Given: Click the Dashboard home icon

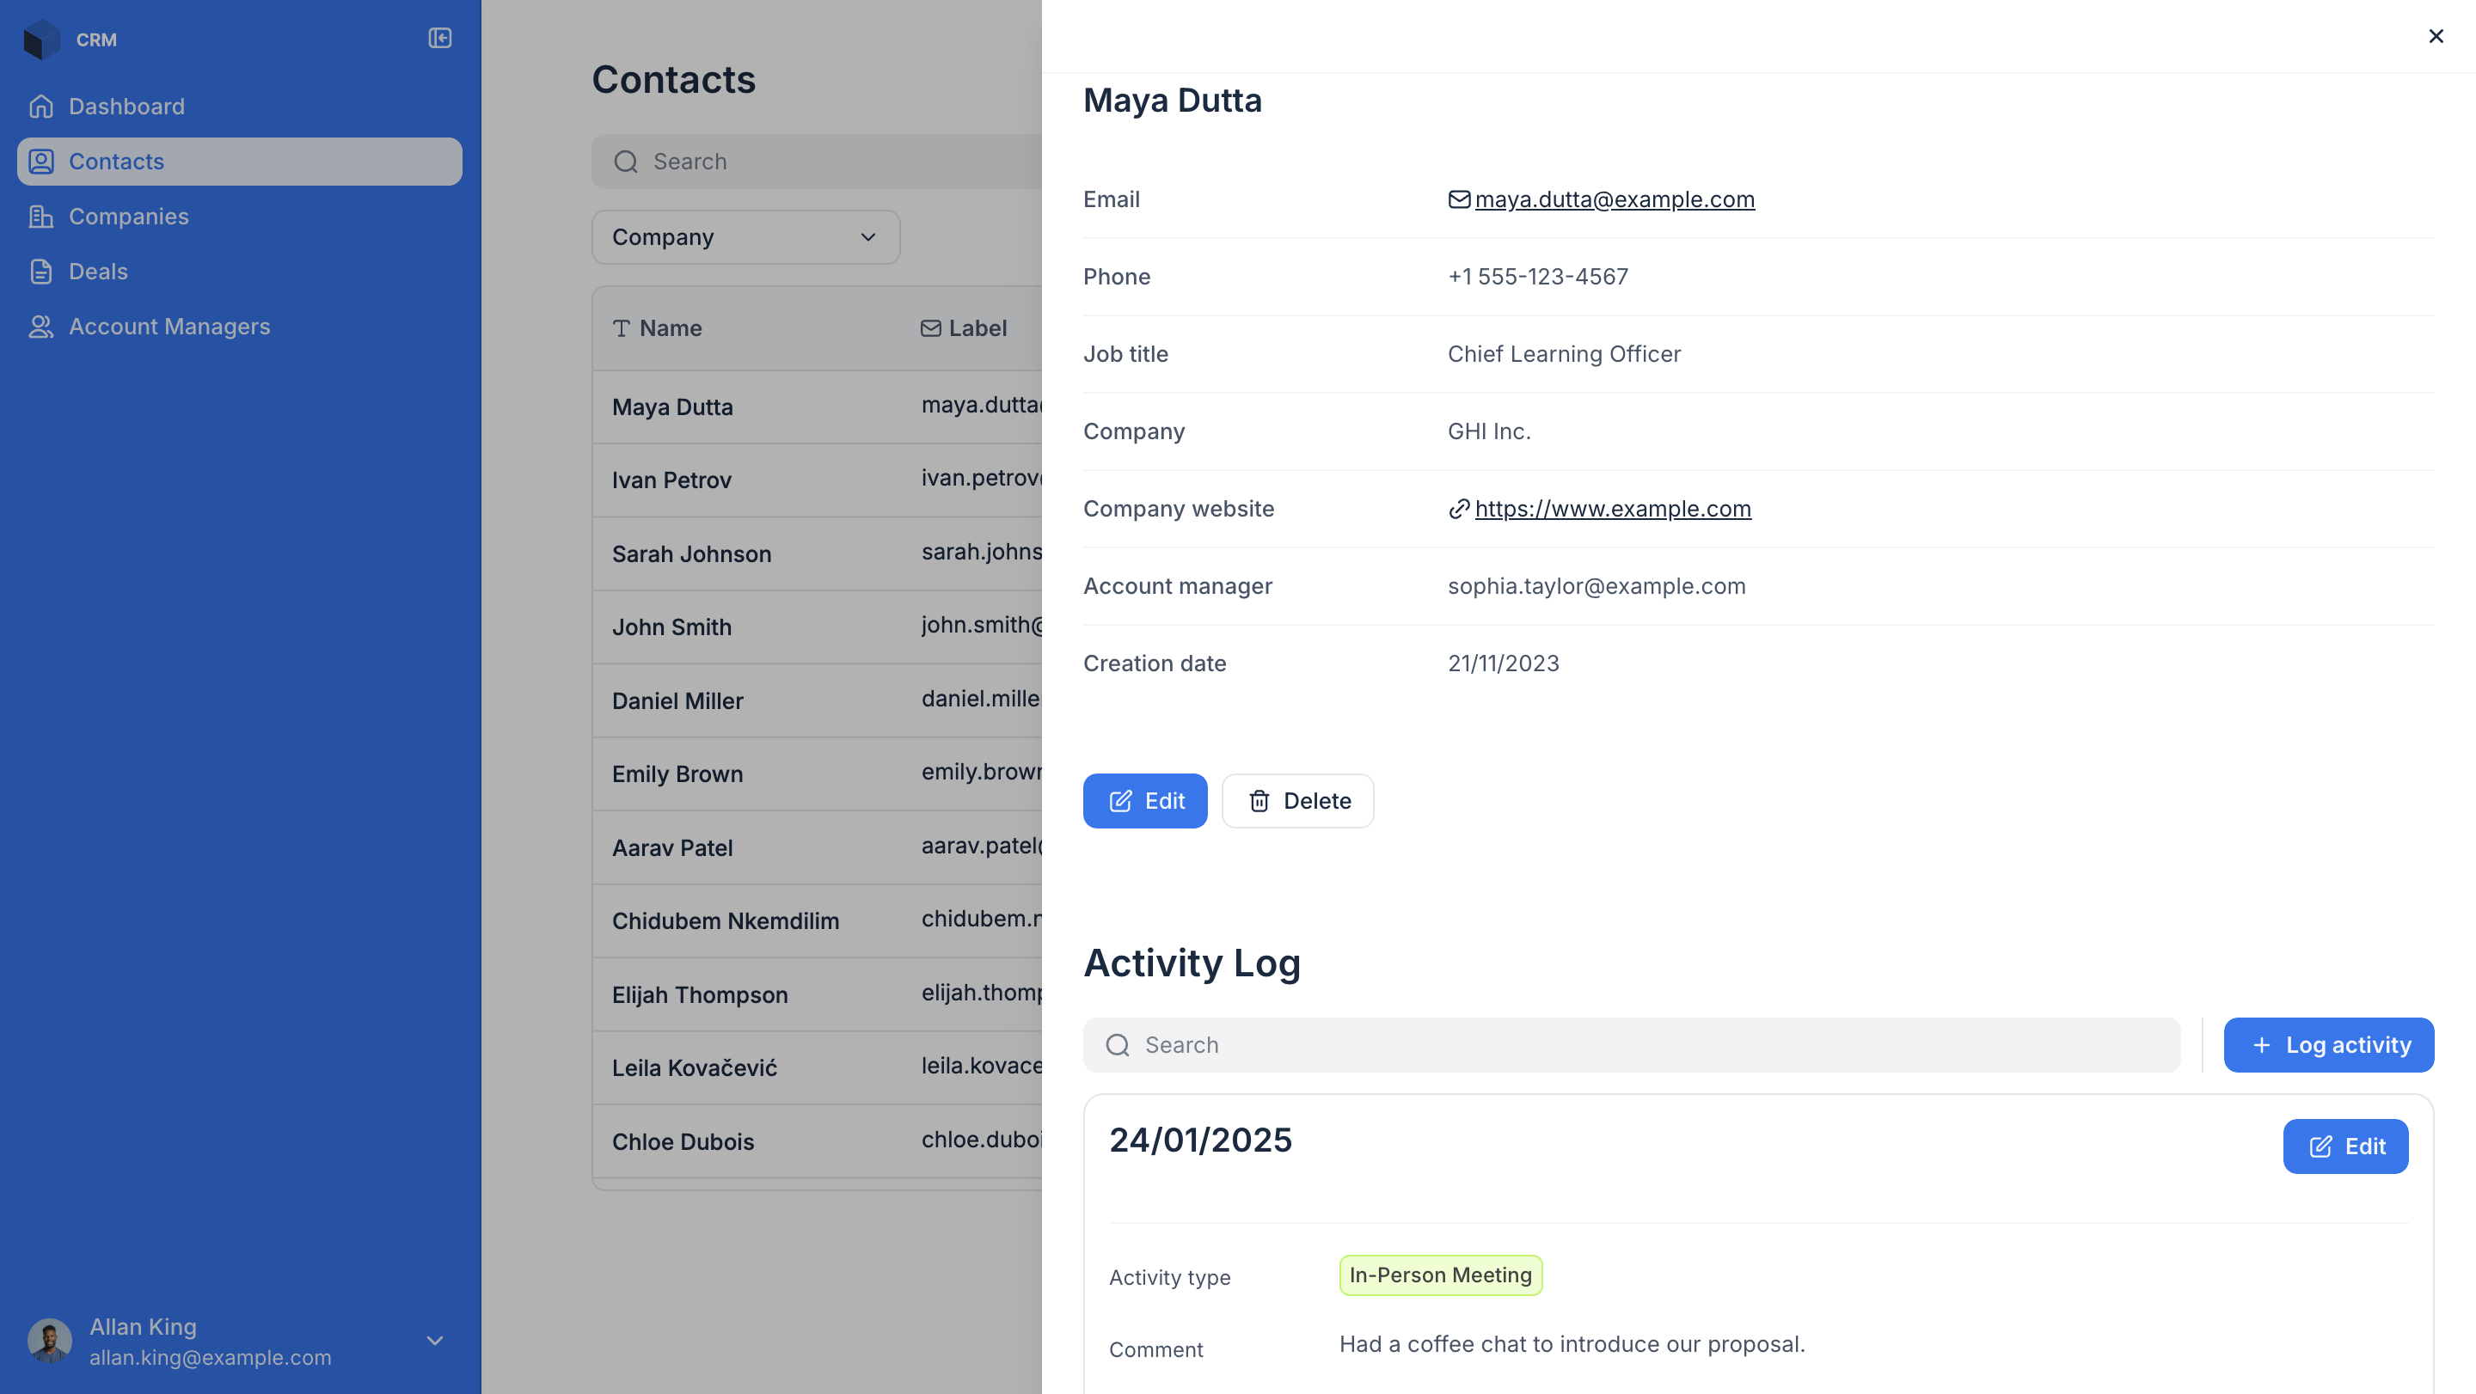Looking at the screenshot, I should [40, 106].
